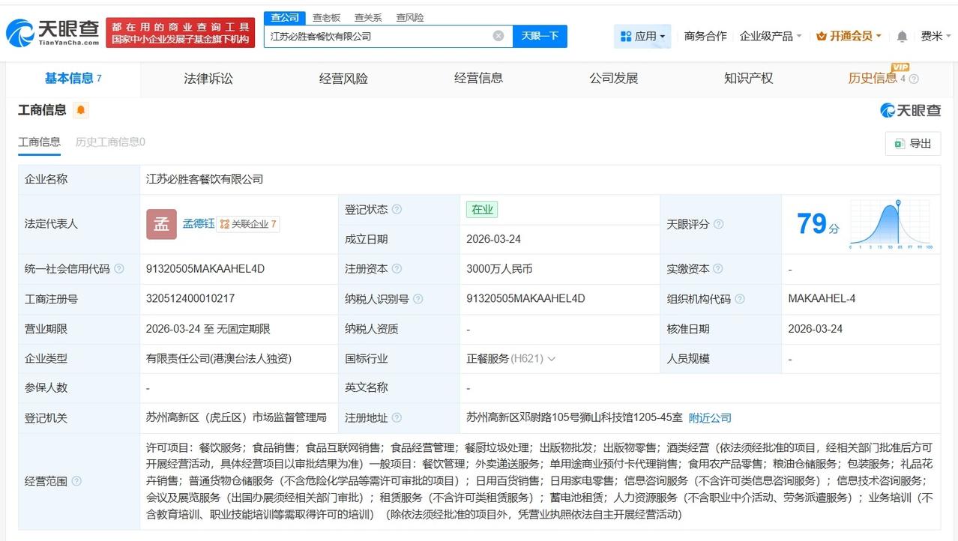Click the help icon beside 天眼评分
Viewport: 958px width, 541px height.
pyautogui.click(x=718, y=223)
